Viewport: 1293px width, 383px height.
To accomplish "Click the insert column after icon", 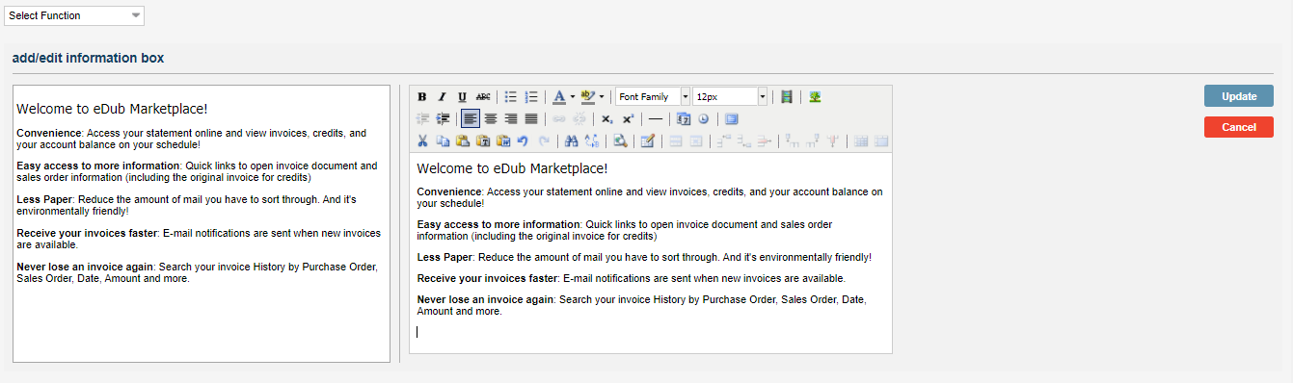I will click(812, 140).
